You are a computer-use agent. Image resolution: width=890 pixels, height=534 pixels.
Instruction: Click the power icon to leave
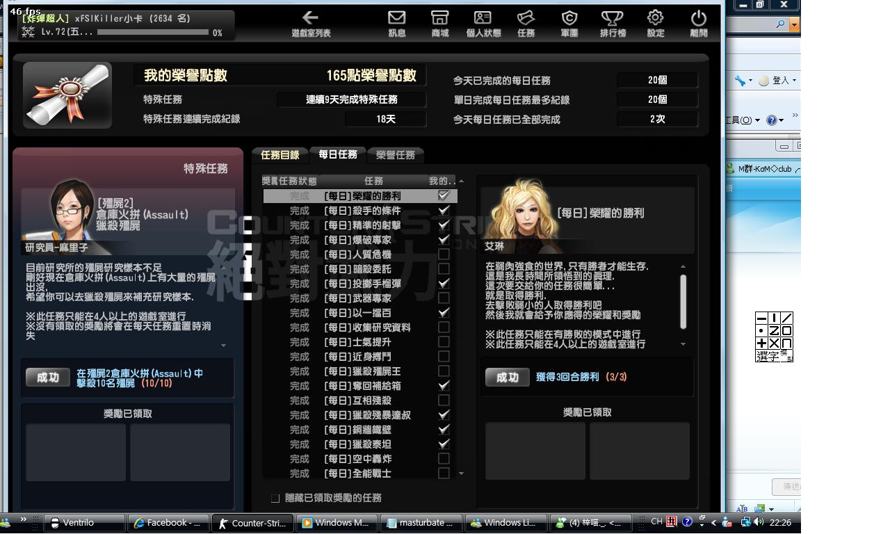click(x=698, y=23)
